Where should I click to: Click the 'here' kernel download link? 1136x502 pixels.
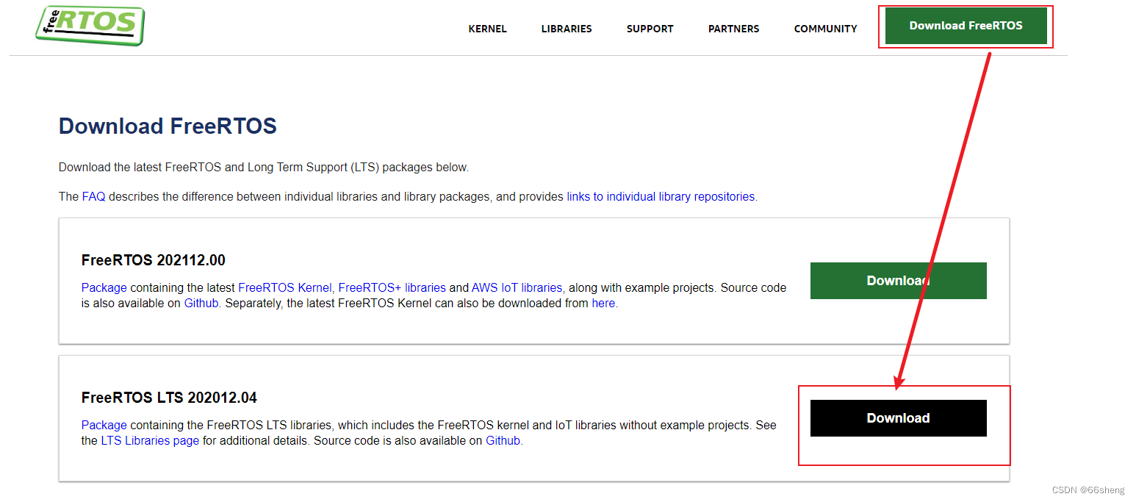pos(603,303)
